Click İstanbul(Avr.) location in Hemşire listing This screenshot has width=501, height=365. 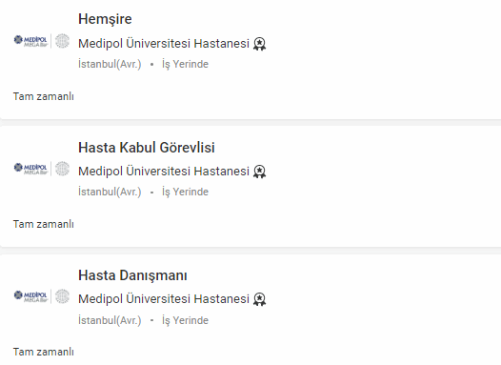[110, 64]
